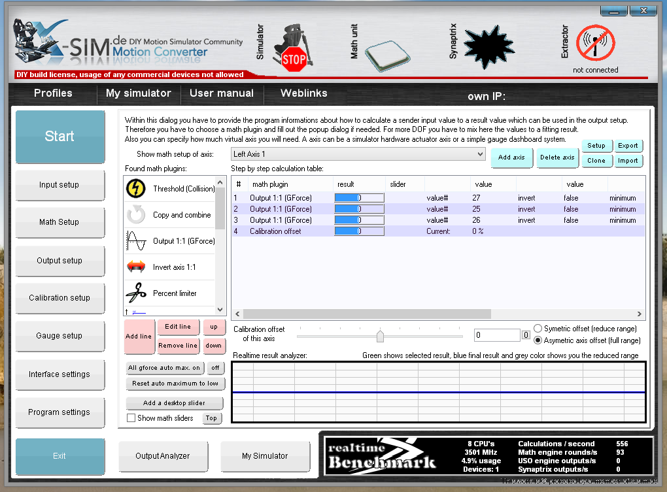Click the Exit button
This screenshot has width=667, height=492.
click(60, 456)
